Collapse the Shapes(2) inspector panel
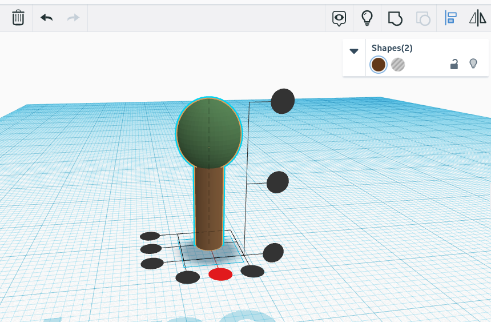 [354, 51]
